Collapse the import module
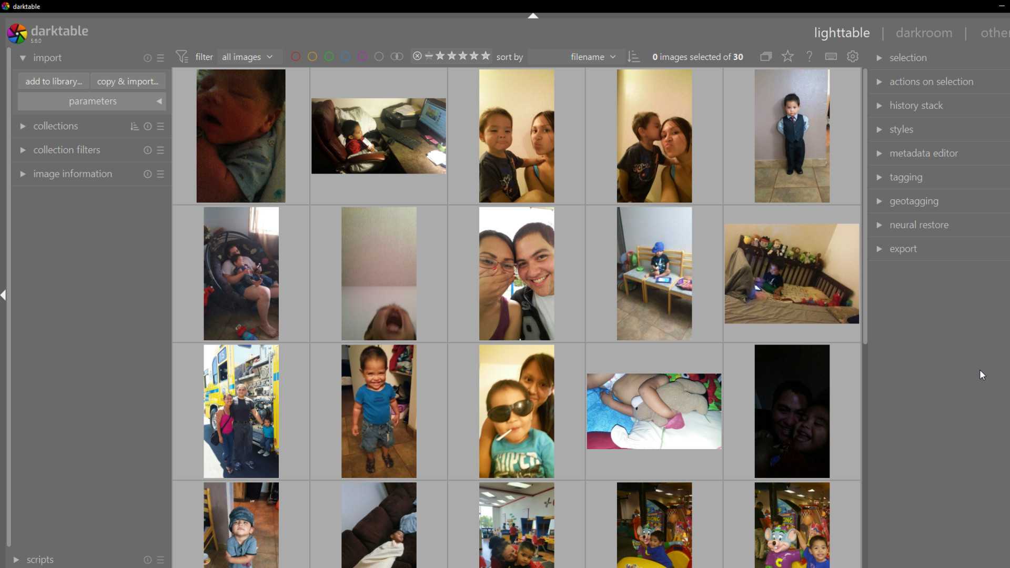This screenshot has width=1010, height=568. (x=23, y=58)
